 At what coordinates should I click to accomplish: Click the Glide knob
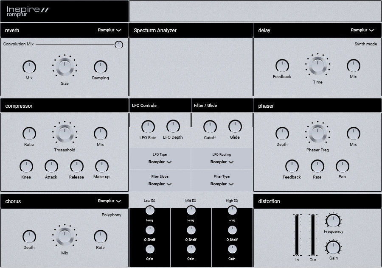click(235, 126)
